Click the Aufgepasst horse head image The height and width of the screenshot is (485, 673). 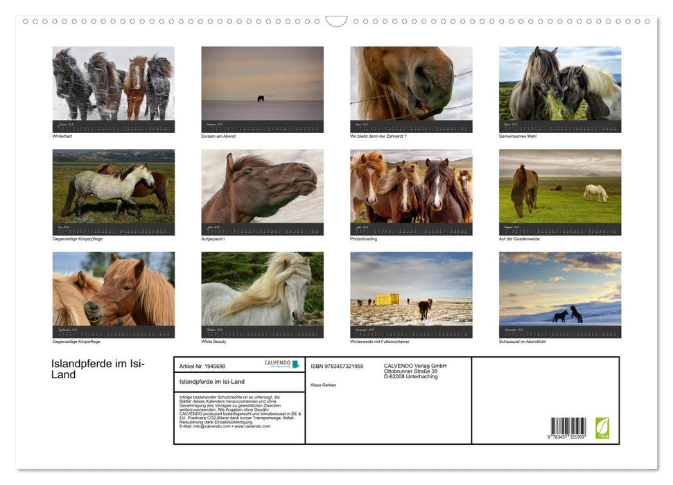[x=262, y=186]
